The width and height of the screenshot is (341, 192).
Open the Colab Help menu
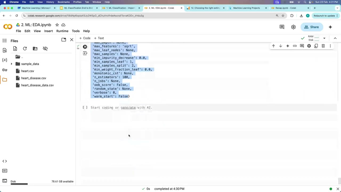click(x=86, y=31)
